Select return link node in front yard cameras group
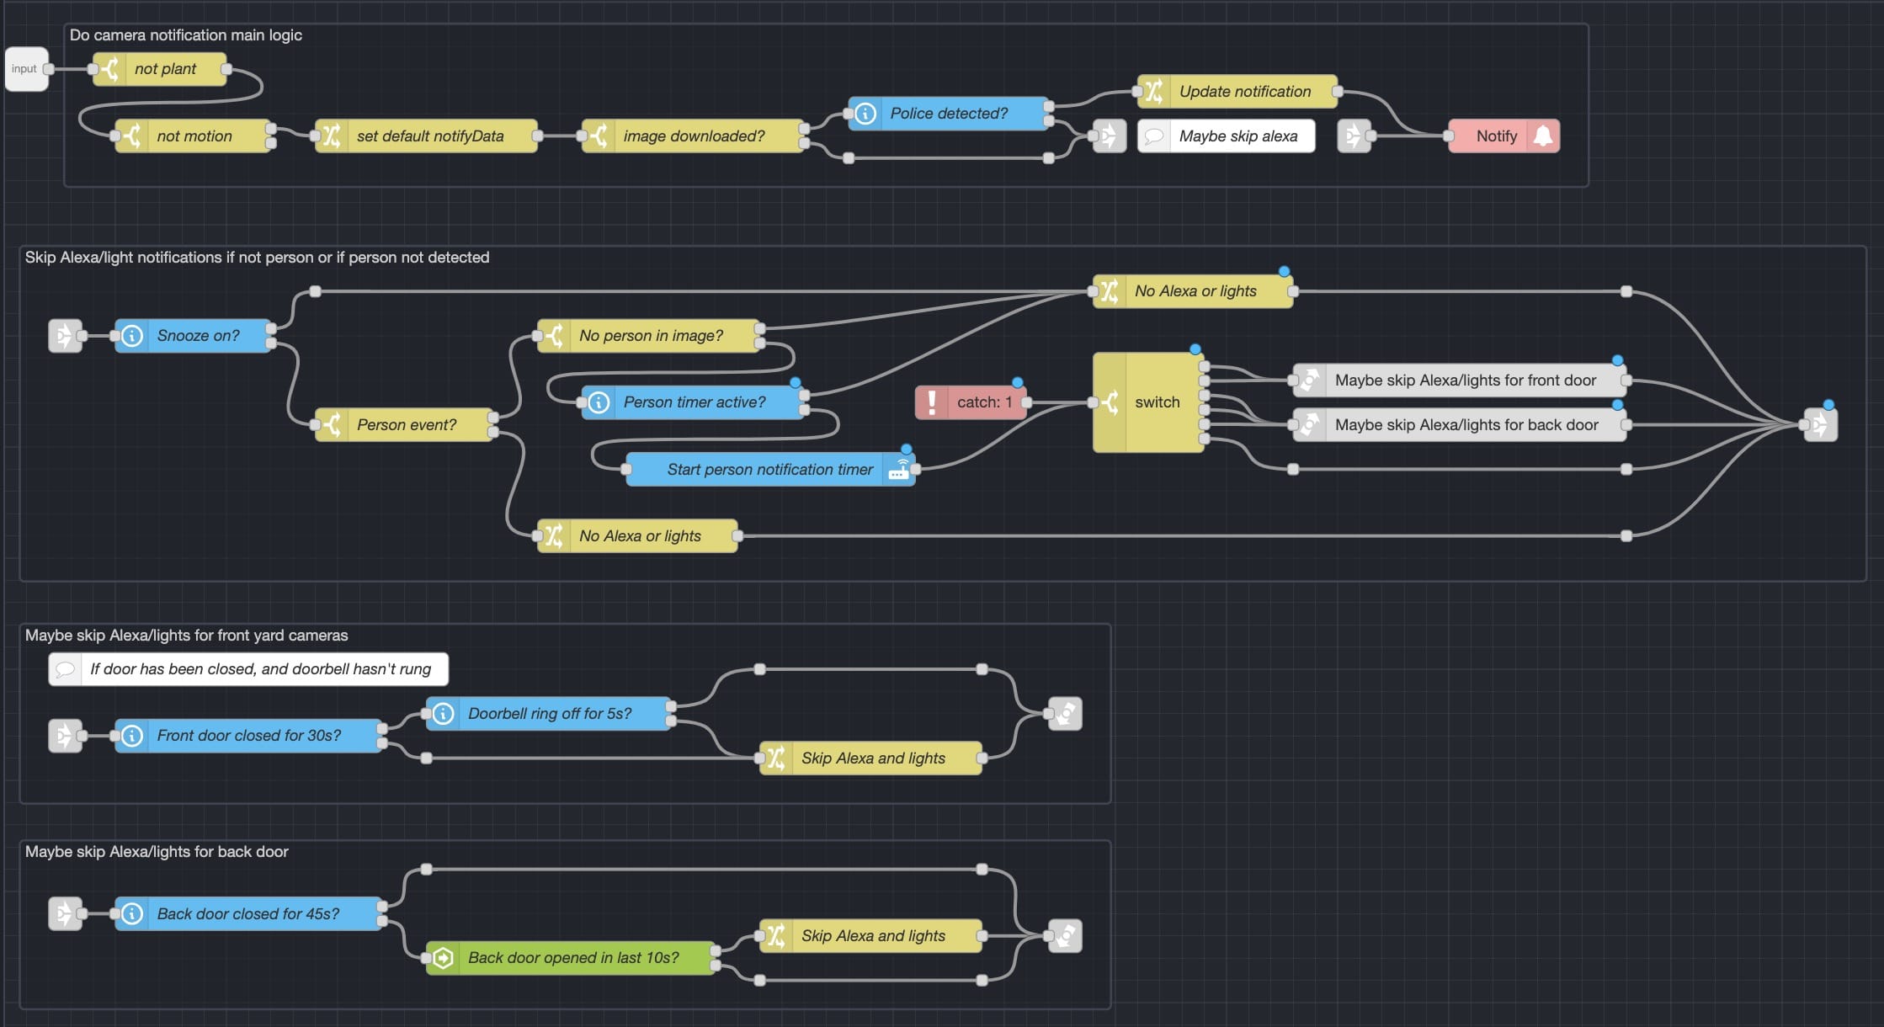The width and height of the screenshot is (1884, 1027). (x=1065, y=713)
